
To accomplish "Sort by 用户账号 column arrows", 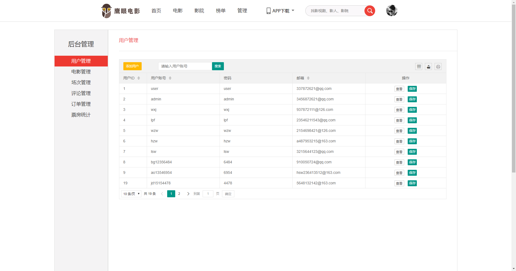I will pyautogui.click(x=170, y=78).
